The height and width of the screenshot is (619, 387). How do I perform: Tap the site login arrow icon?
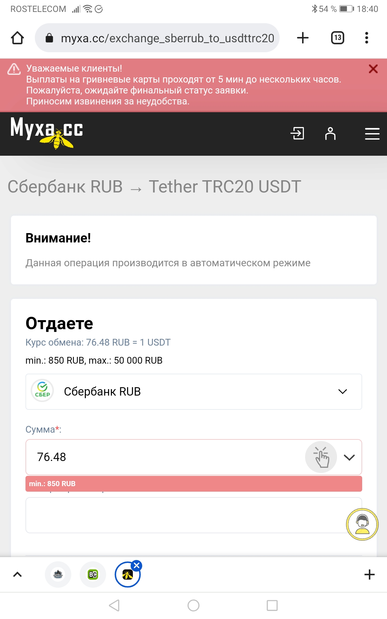(x=297, y=133)
